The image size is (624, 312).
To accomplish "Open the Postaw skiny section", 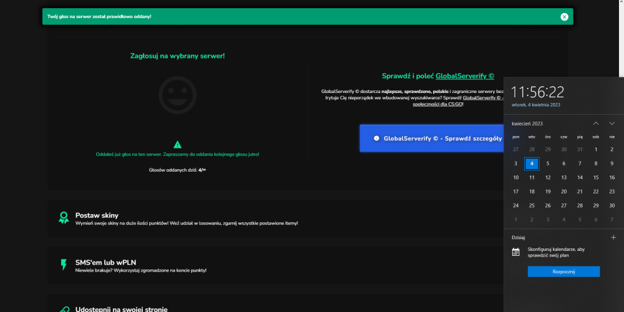I will pyautogui.click(x=275, y=218).
